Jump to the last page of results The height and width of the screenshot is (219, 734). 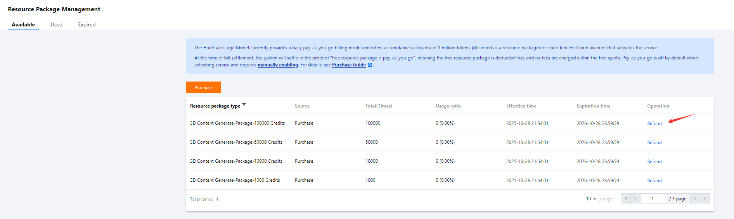[x=705, y=198]
